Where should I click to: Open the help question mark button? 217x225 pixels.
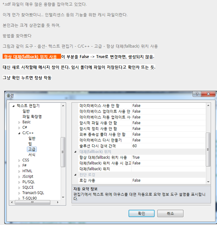point(197,94)
